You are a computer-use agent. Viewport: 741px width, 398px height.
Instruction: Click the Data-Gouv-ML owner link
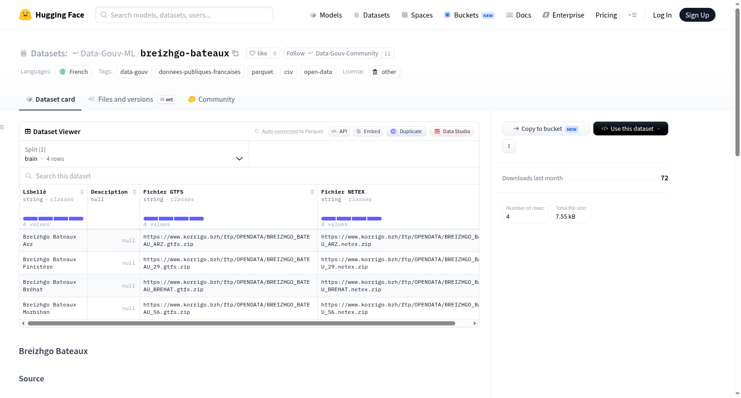(107, 53)
